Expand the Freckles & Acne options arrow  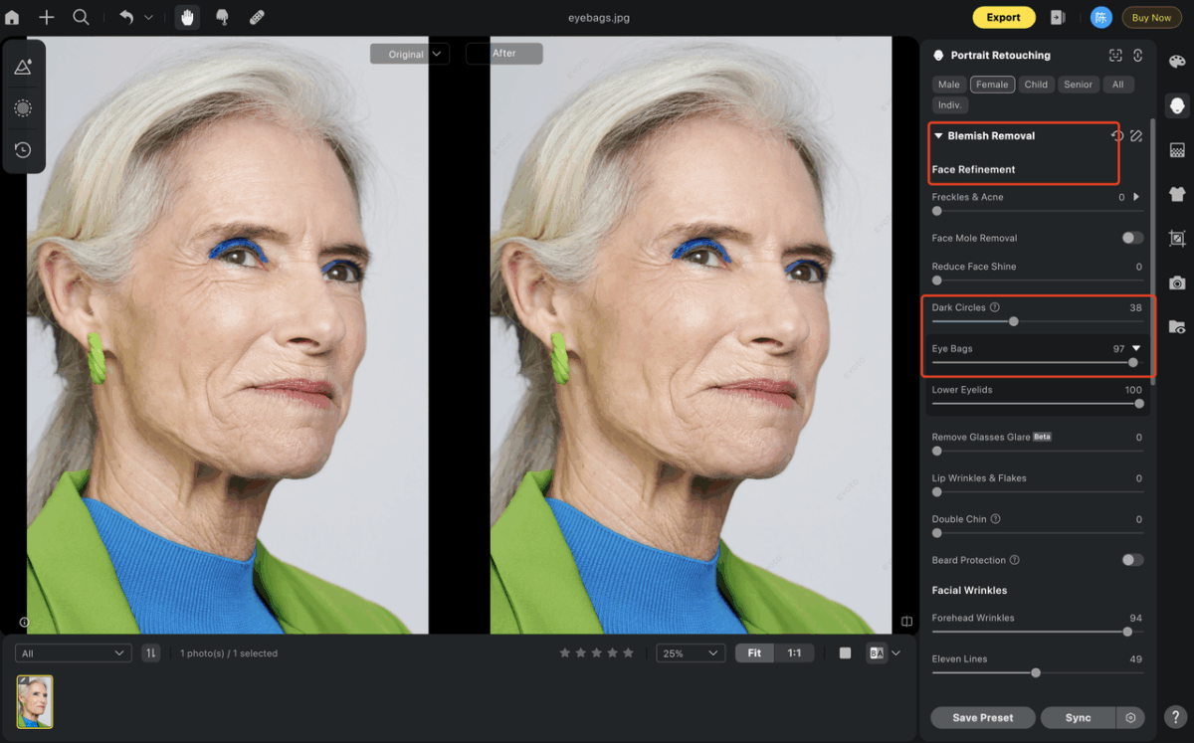click(1136, 197)
